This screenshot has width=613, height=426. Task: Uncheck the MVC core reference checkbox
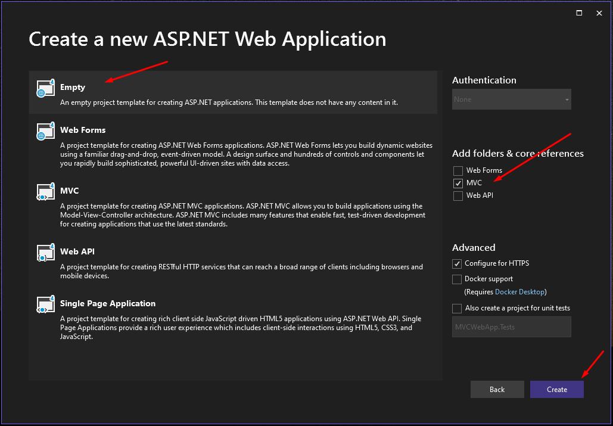pos(458,183)
